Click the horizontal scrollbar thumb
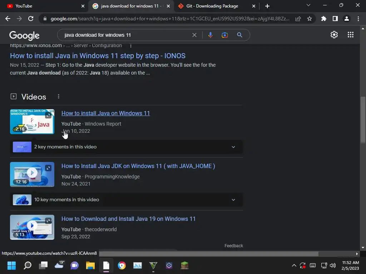366x274 pixels. 209,254
